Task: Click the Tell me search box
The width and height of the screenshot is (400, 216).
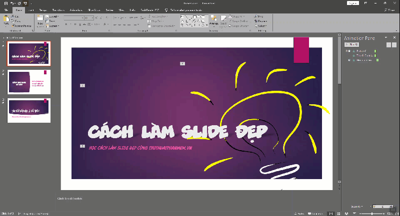Action: pos(183,10)
